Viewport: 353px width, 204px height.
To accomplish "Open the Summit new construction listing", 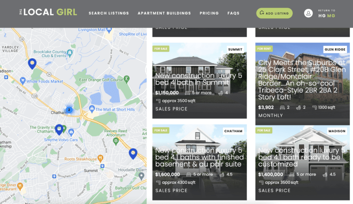I will pos(199,81).
